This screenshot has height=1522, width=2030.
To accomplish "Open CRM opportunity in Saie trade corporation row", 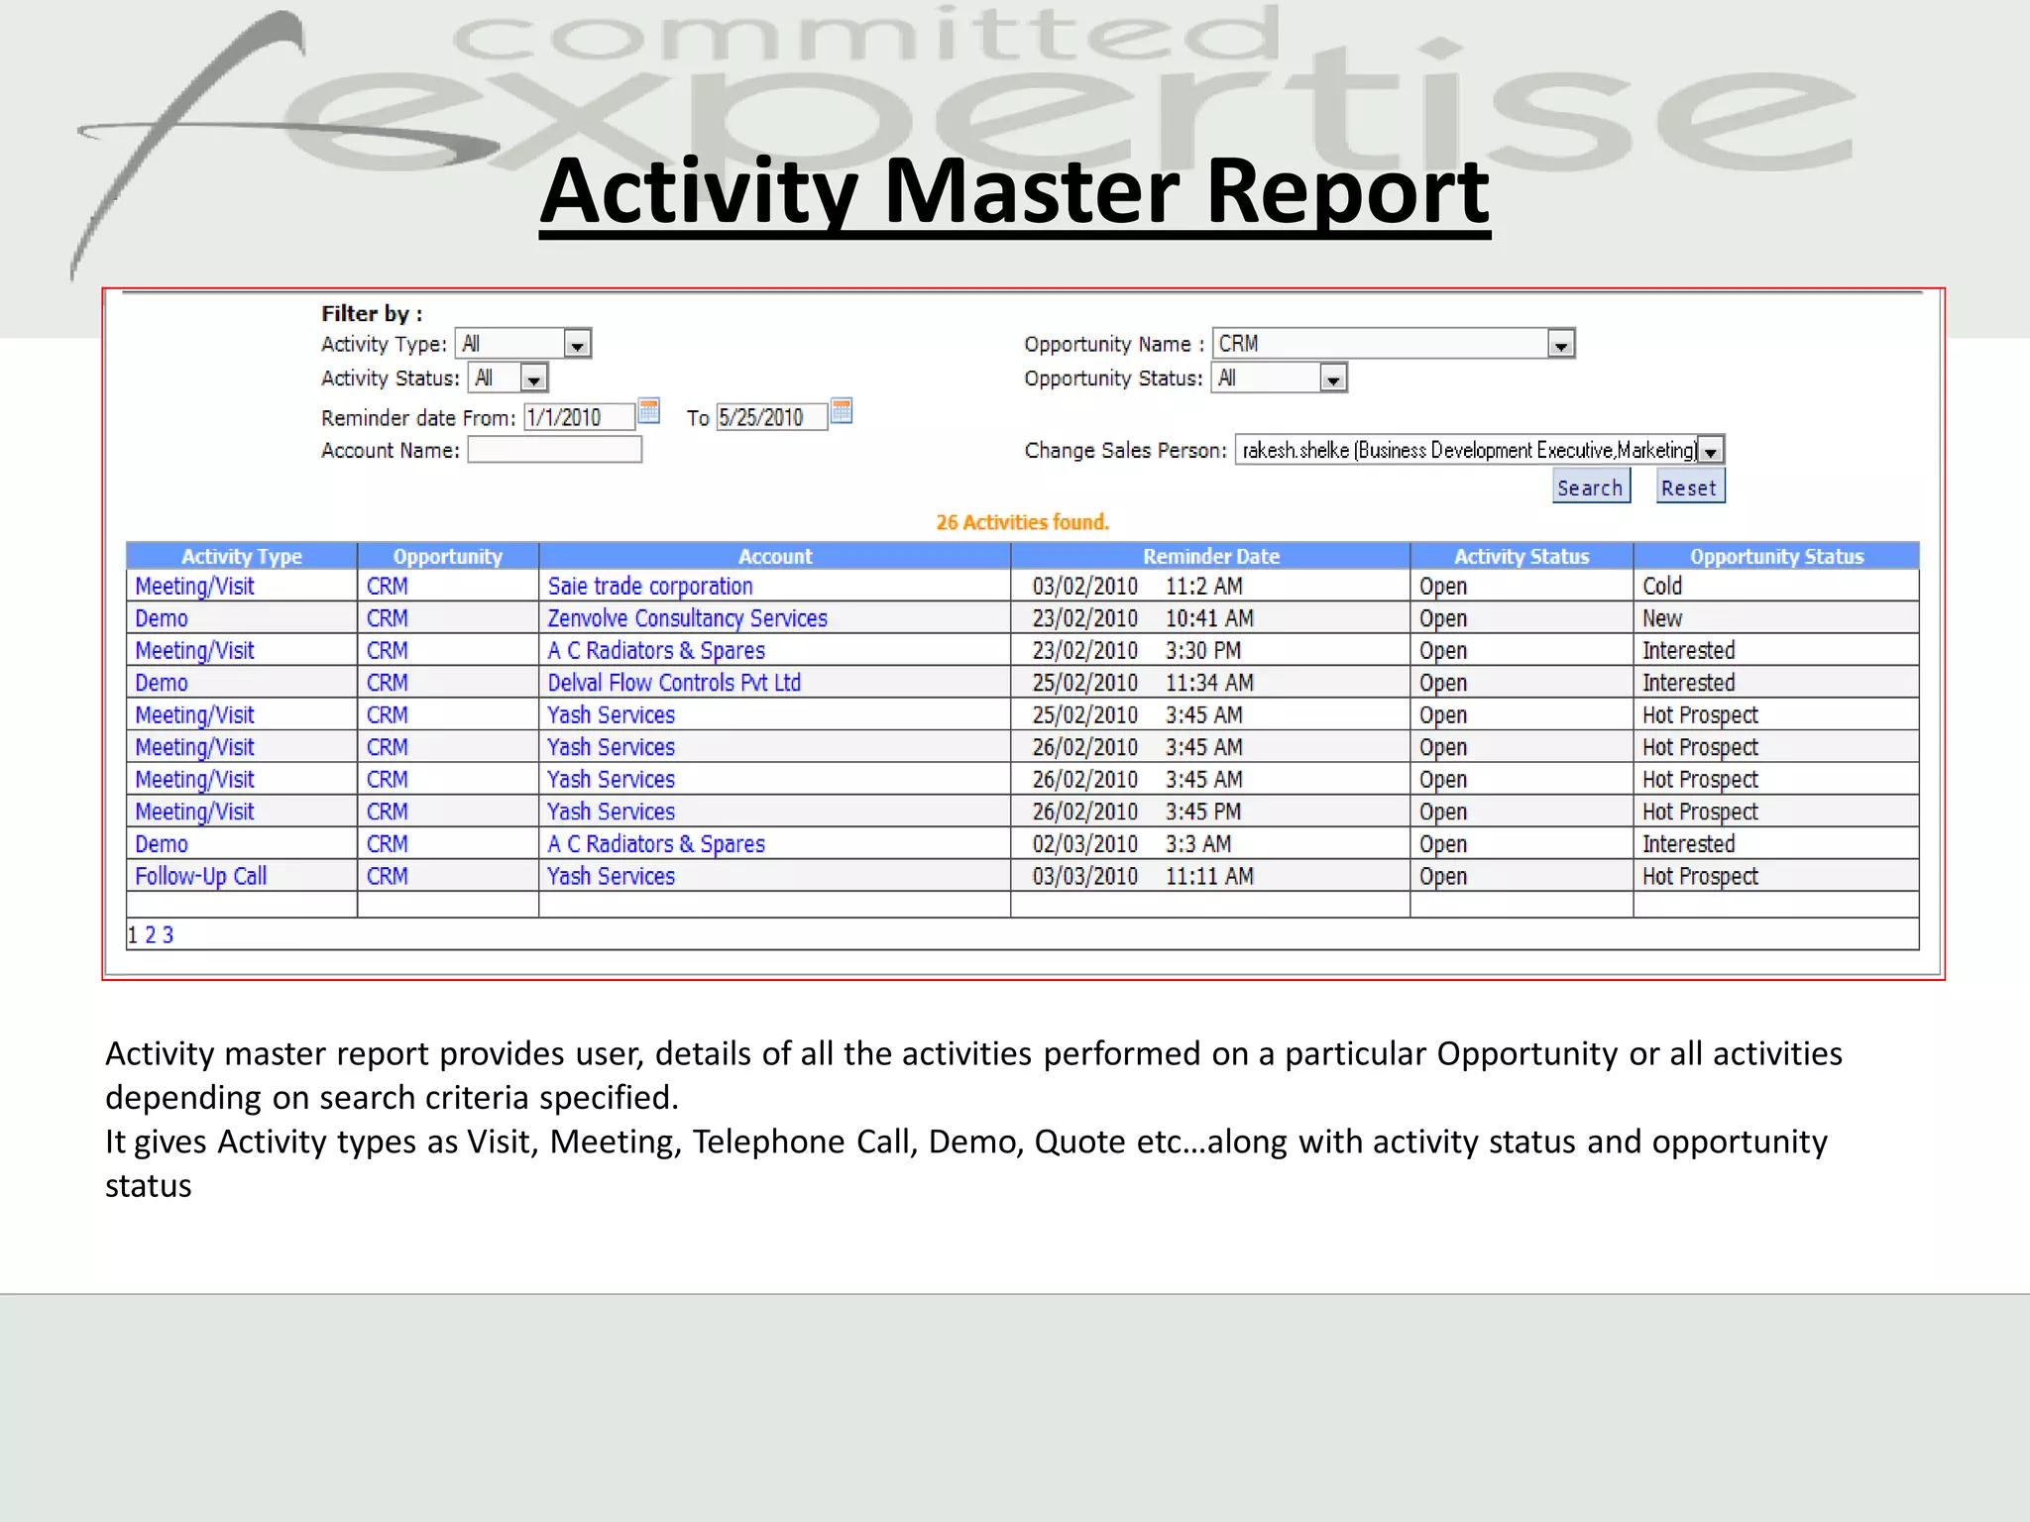I will click(x=388, y=587).
